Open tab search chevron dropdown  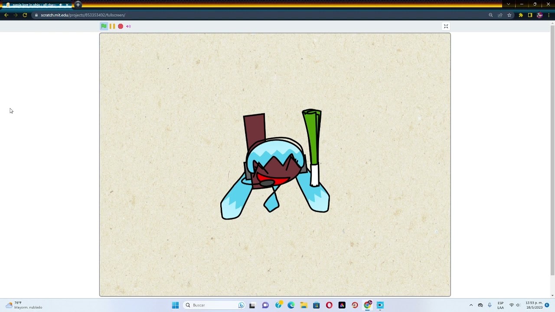508,4
